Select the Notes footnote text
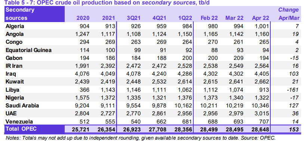Viewport: 304px width, 146px height. 141,138
